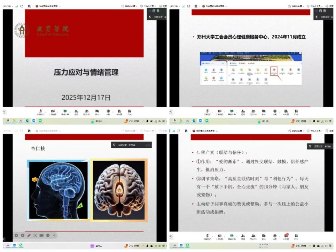
Task: Select the list layout icon in the 郑州大学工会 slide overlay
Action: point(325,11)
